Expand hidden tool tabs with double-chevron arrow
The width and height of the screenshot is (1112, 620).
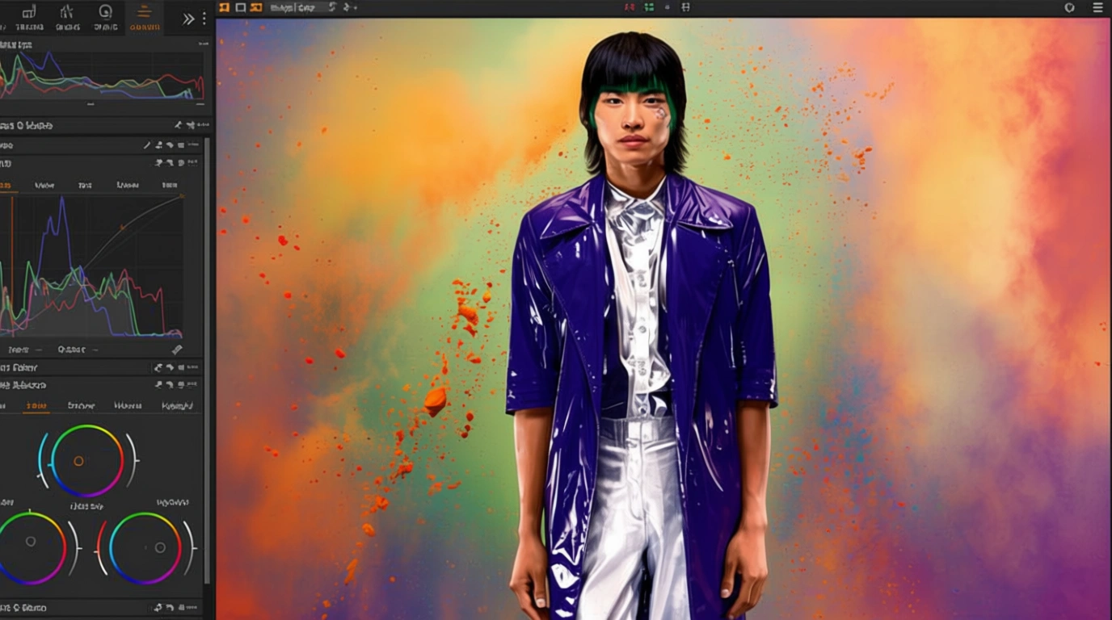[x=188, y=19]
